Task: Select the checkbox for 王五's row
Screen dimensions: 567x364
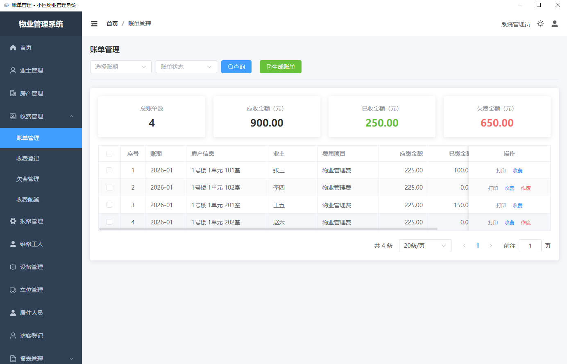Action: point(109,205)
